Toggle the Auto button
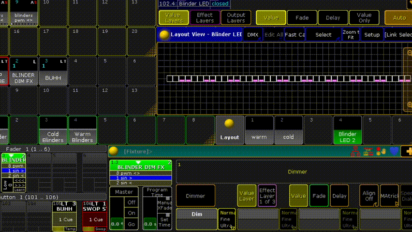 (398, 17)
